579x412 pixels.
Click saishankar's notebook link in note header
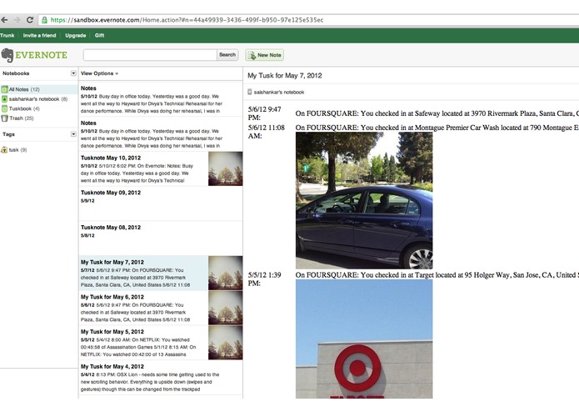pyautogui.click(x=279, y=92)
